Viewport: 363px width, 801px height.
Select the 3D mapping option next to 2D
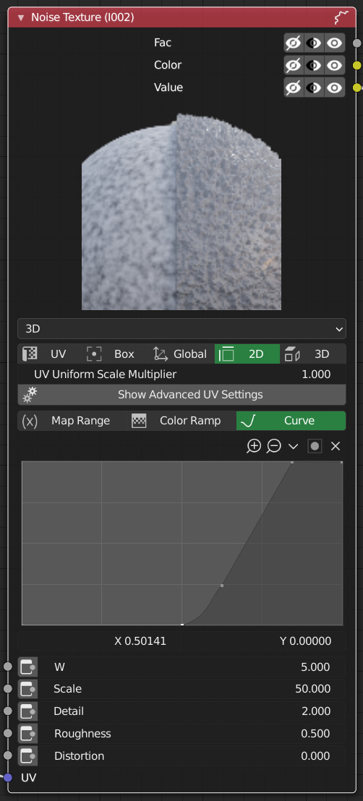pos(313,354)
